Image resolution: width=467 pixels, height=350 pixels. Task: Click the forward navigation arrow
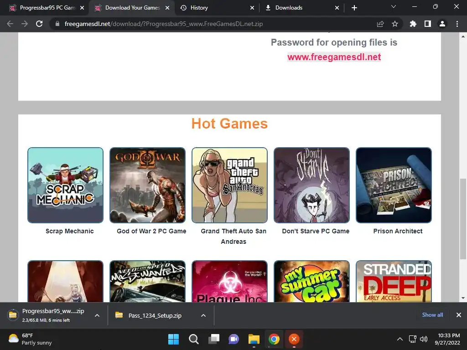point(25,24)
